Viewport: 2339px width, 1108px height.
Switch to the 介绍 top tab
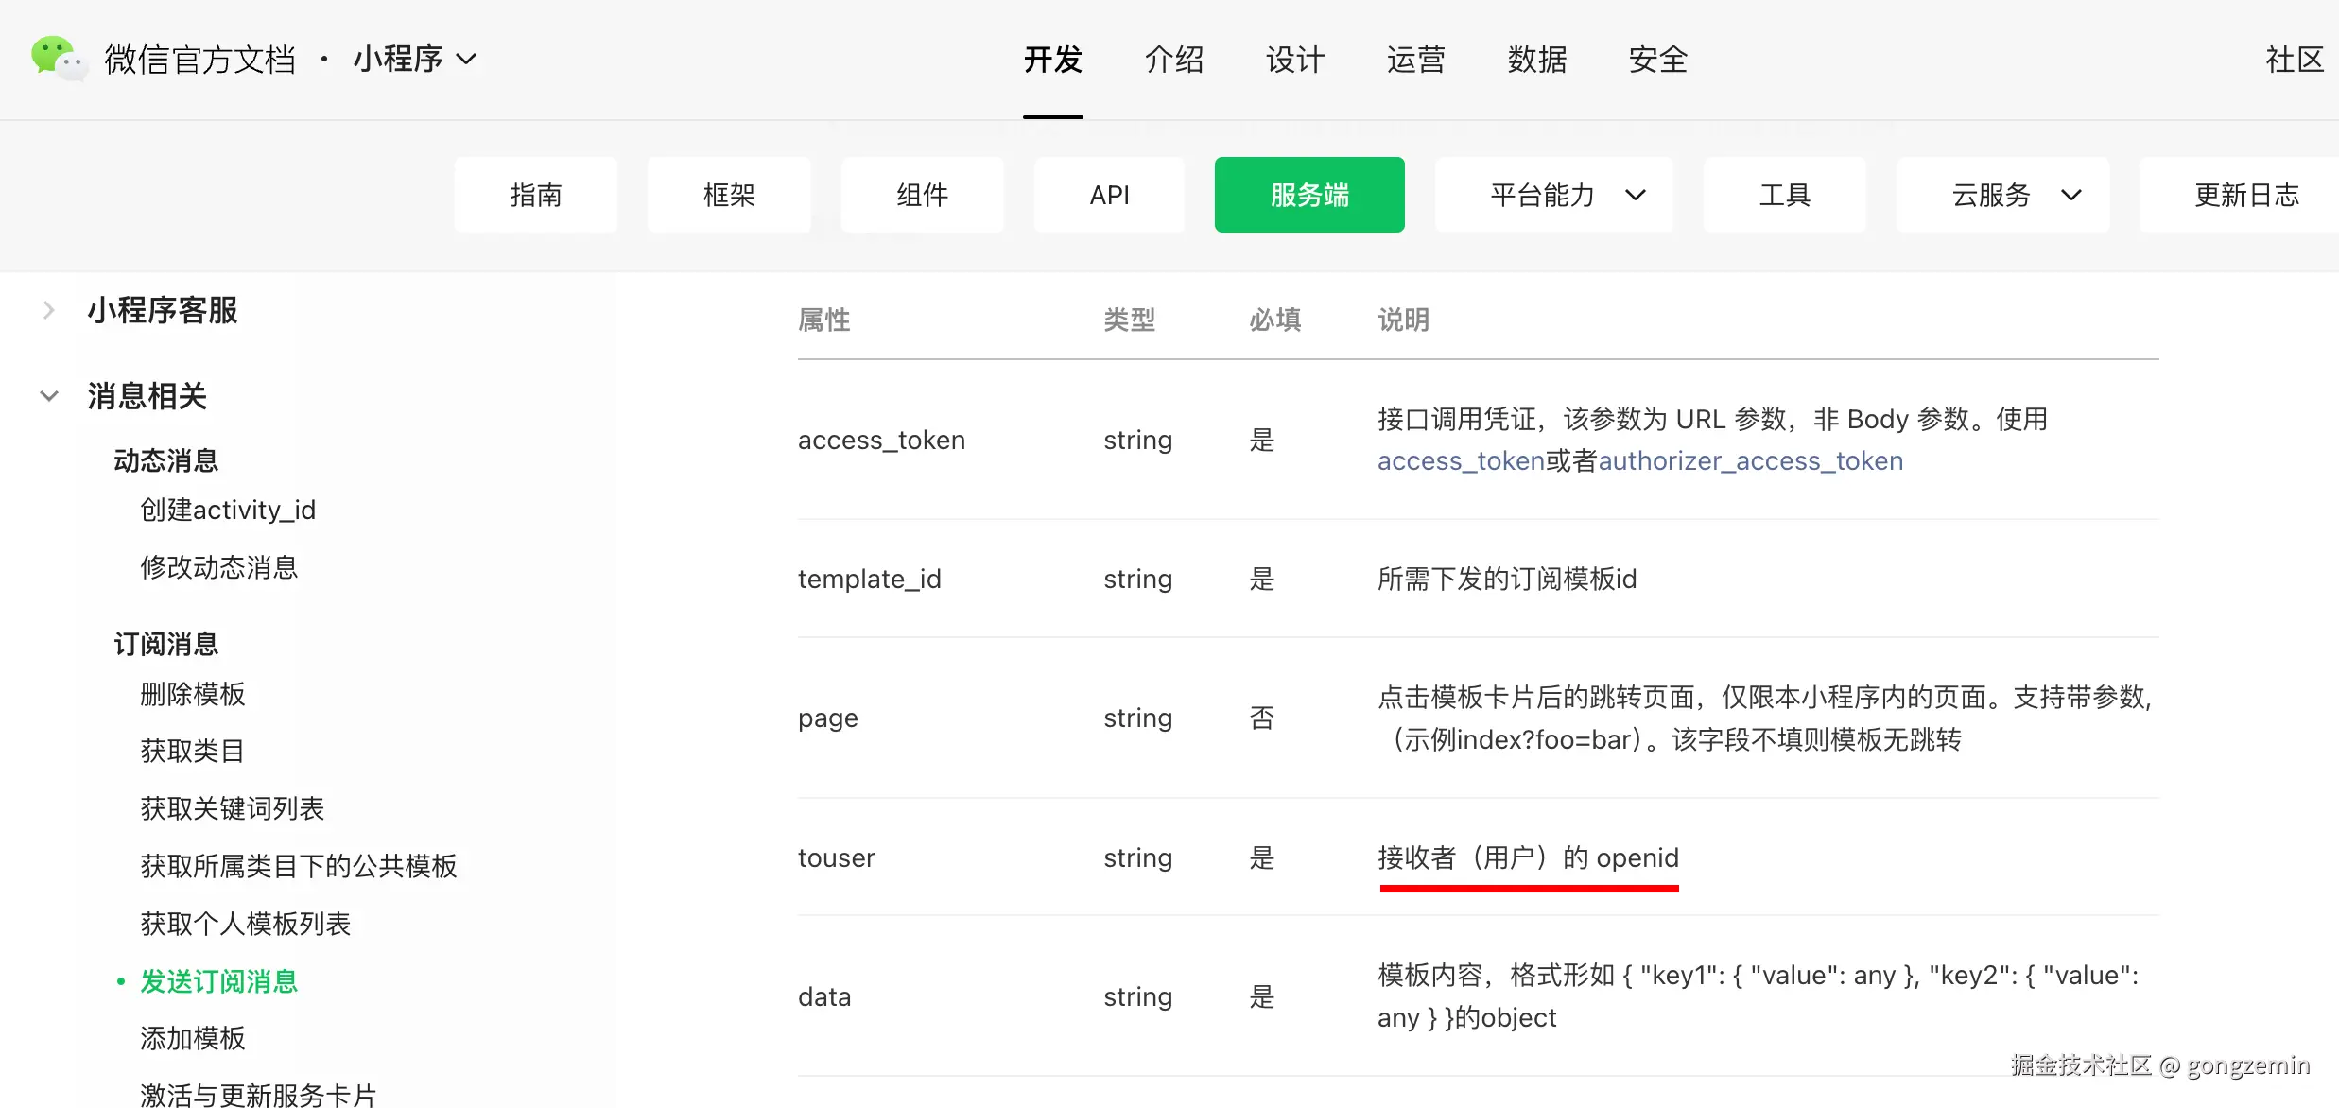1173,60
